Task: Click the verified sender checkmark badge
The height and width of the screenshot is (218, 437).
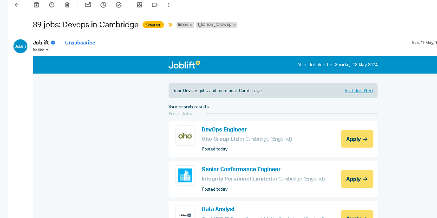Action: pyautogui.click(x=53, y=43)
